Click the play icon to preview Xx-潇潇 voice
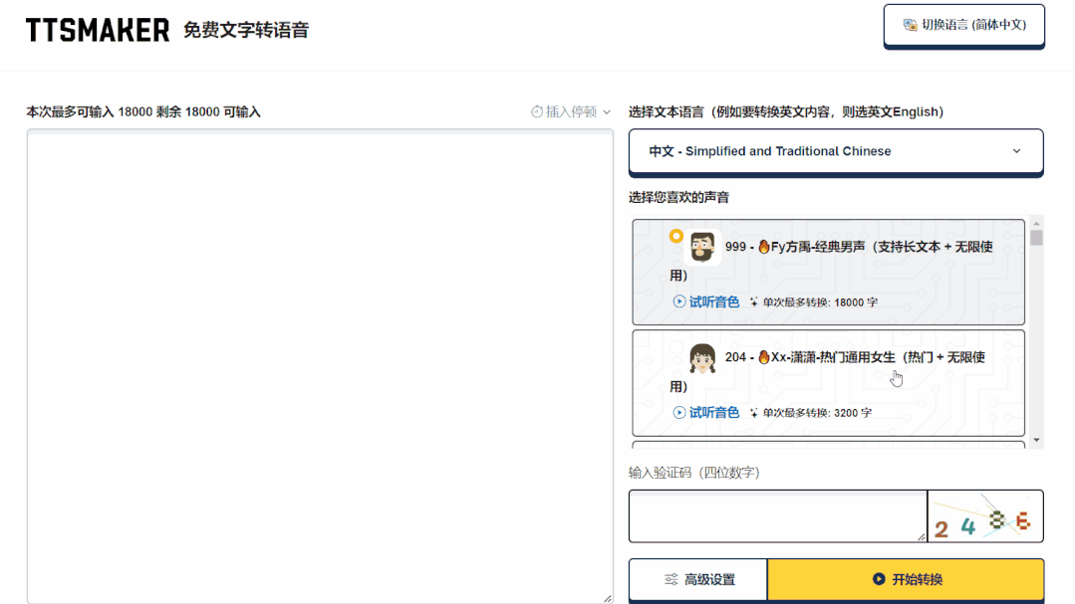1075x604 pixels. pos(678,410)
